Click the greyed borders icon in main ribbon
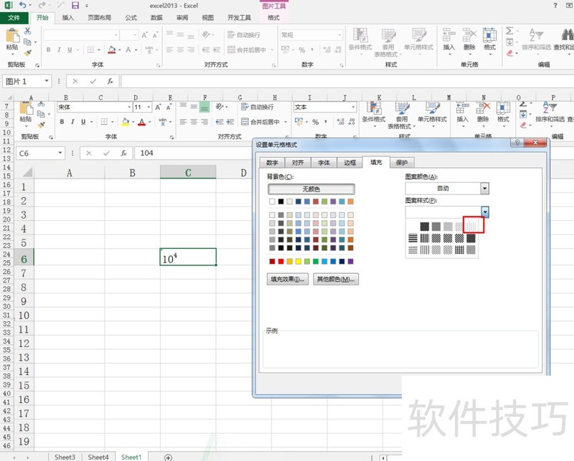This screenshot has height=461, width=574. tap(90, 49)
